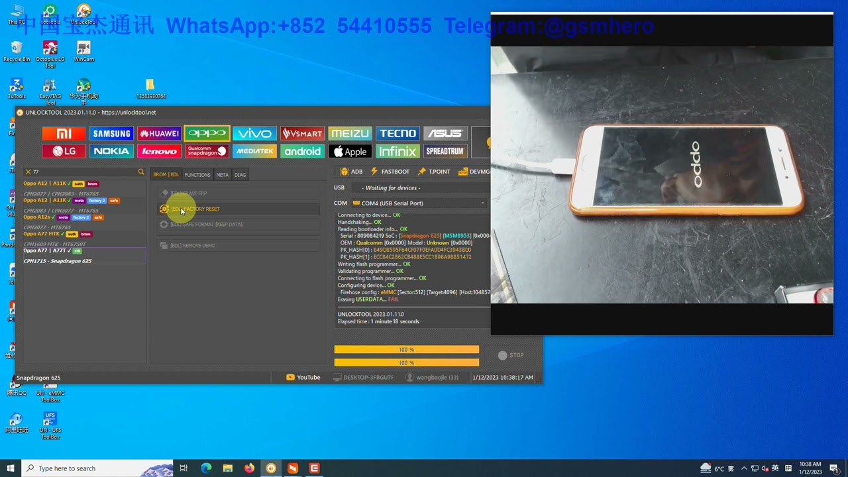The image size is (848, 477).
Task: Open the 13583930764 desktop folder
Action: pyautogui.click(x=150, y=88)
